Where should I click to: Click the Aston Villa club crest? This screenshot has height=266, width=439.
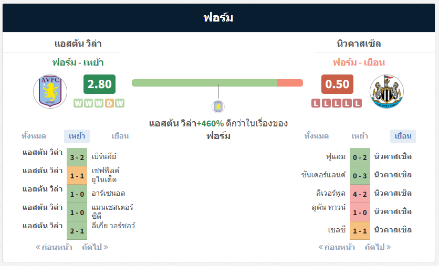pos(50,91)
